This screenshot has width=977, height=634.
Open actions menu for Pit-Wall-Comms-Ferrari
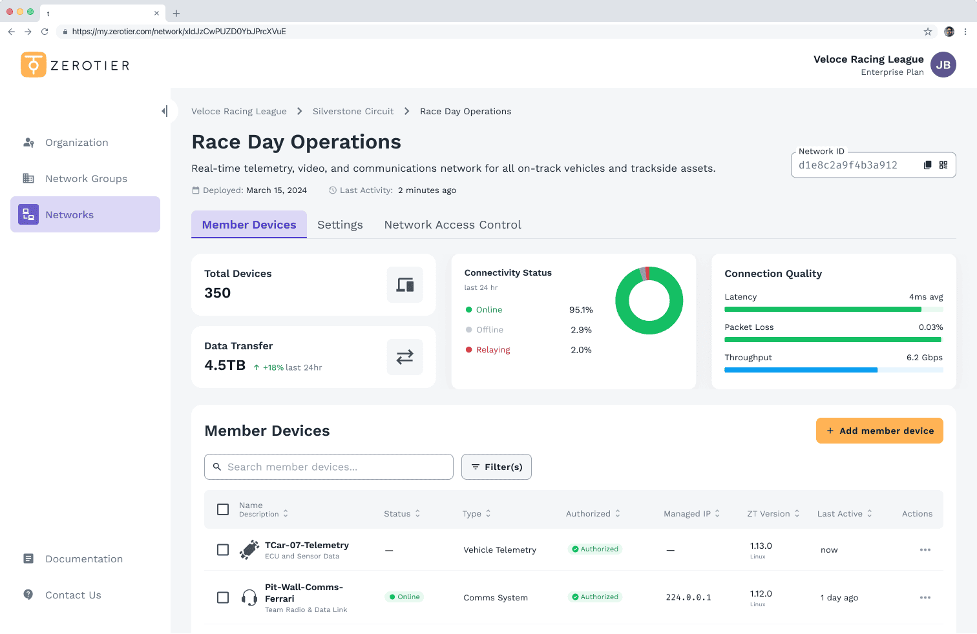[x=925, y=598]
